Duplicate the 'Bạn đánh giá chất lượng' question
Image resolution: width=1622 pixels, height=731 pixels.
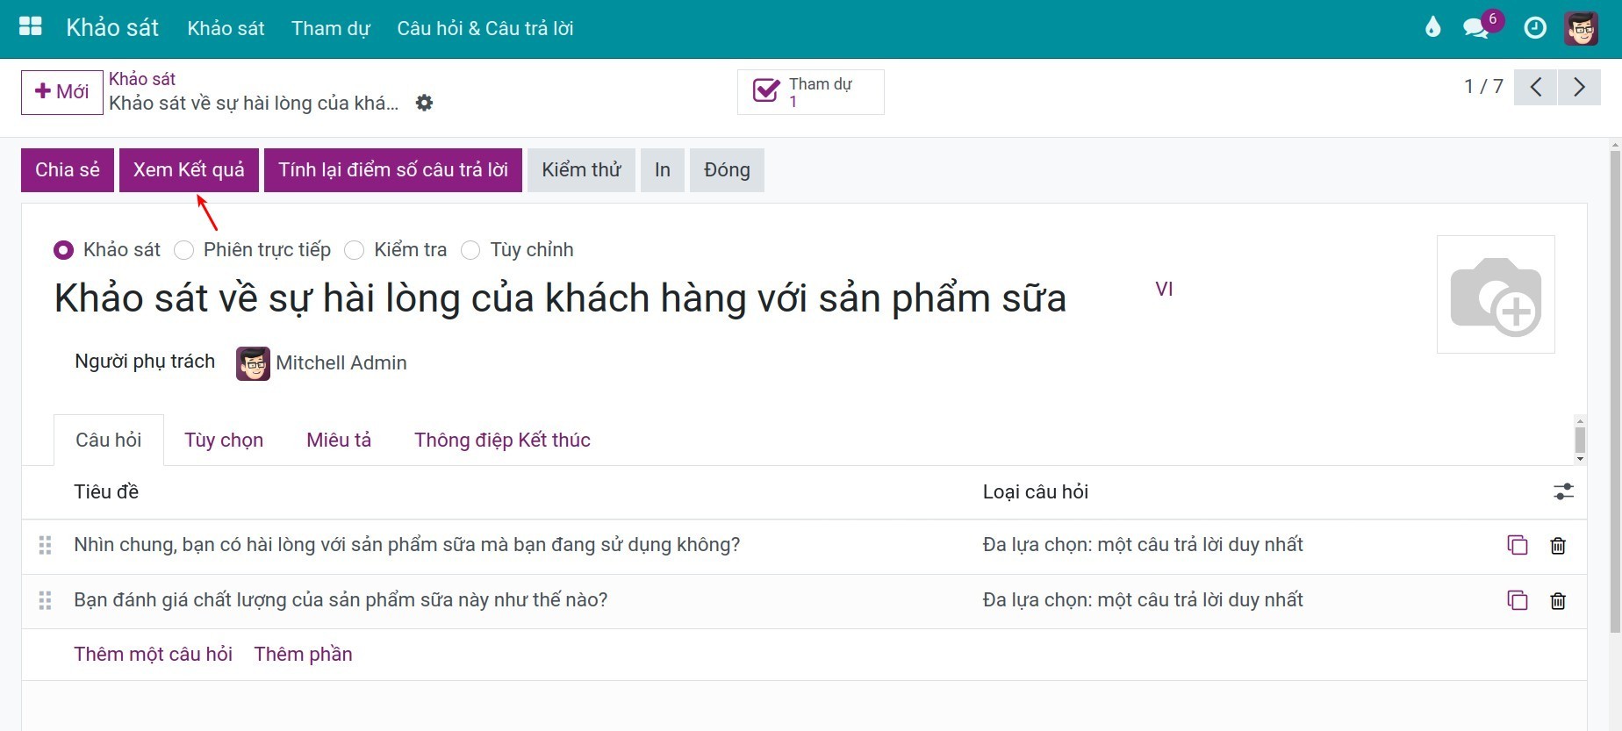[1517, 600]
